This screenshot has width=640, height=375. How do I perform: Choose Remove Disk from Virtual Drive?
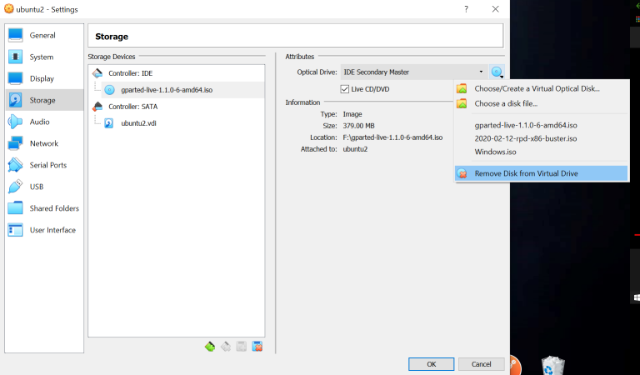click(526, 173)
